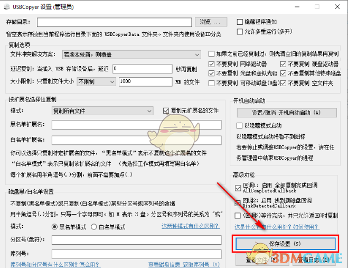Click the 黑名单扩展名 input field
Viewport: 348px width, 268px height.
pyautogui.click(x=136, y=125)
